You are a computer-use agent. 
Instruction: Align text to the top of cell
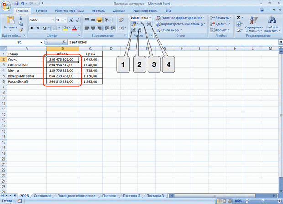point(87,20)
